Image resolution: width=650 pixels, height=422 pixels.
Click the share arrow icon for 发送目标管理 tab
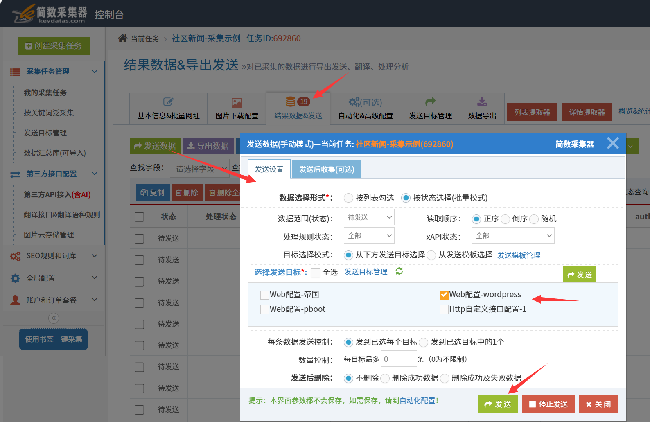tap(430, 102)
